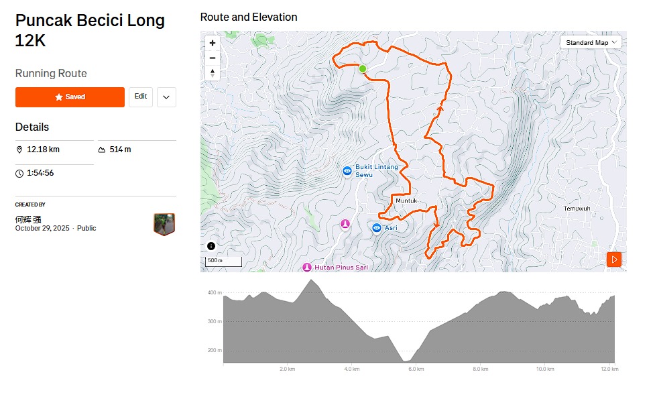Play the route flyover animation
This screenshot has width=655, height=403.
(x=614, y=260)
